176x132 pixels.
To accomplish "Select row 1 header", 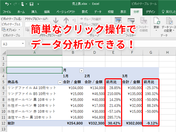I will (4, 58).
